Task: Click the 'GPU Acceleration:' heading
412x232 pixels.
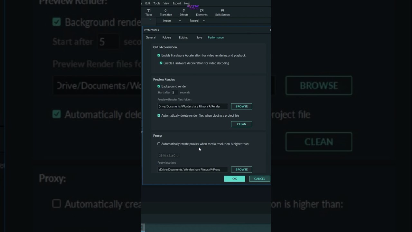Action: point(165,47)
